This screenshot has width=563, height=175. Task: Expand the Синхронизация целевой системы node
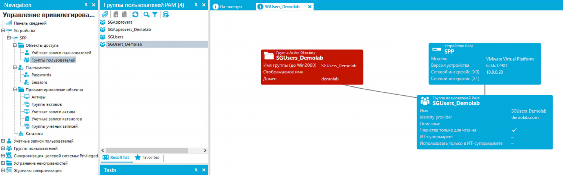click(x=3, y=156)
